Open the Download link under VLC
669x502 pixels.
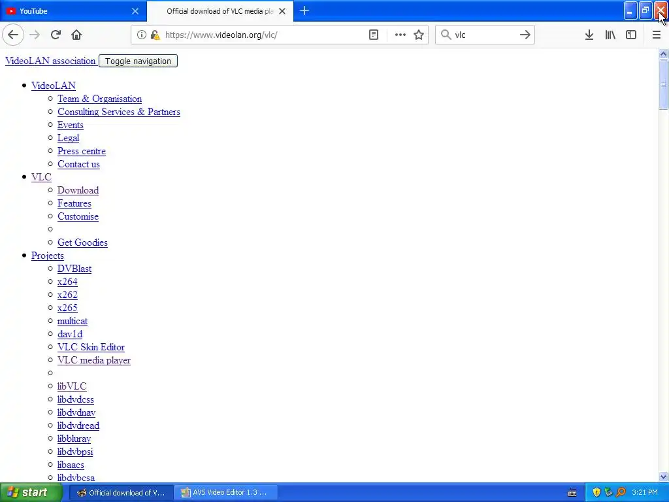coord(78,190)
